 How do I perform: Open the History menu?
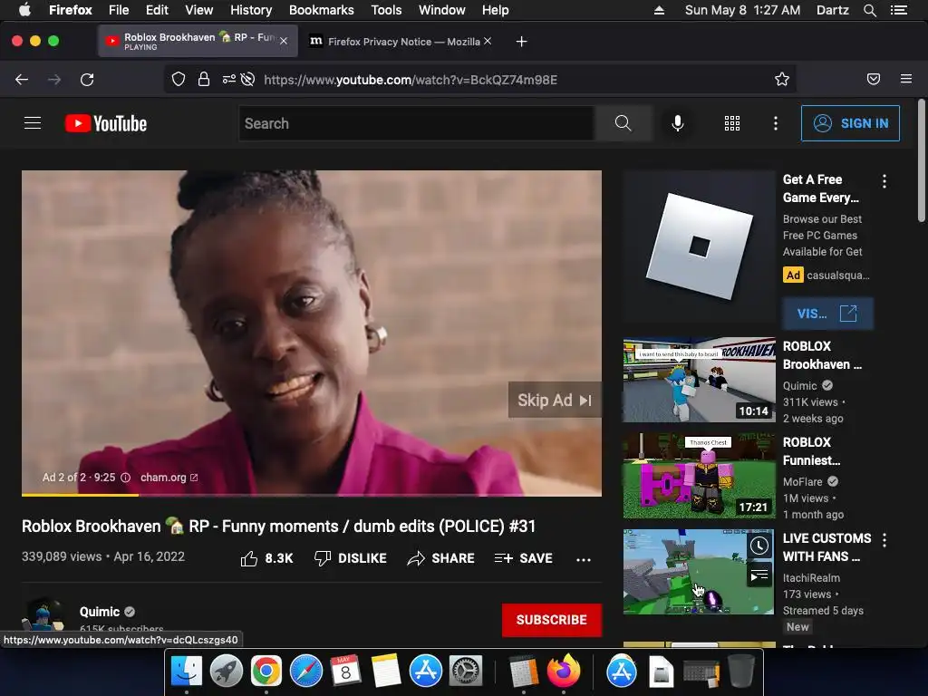(251, 10)
